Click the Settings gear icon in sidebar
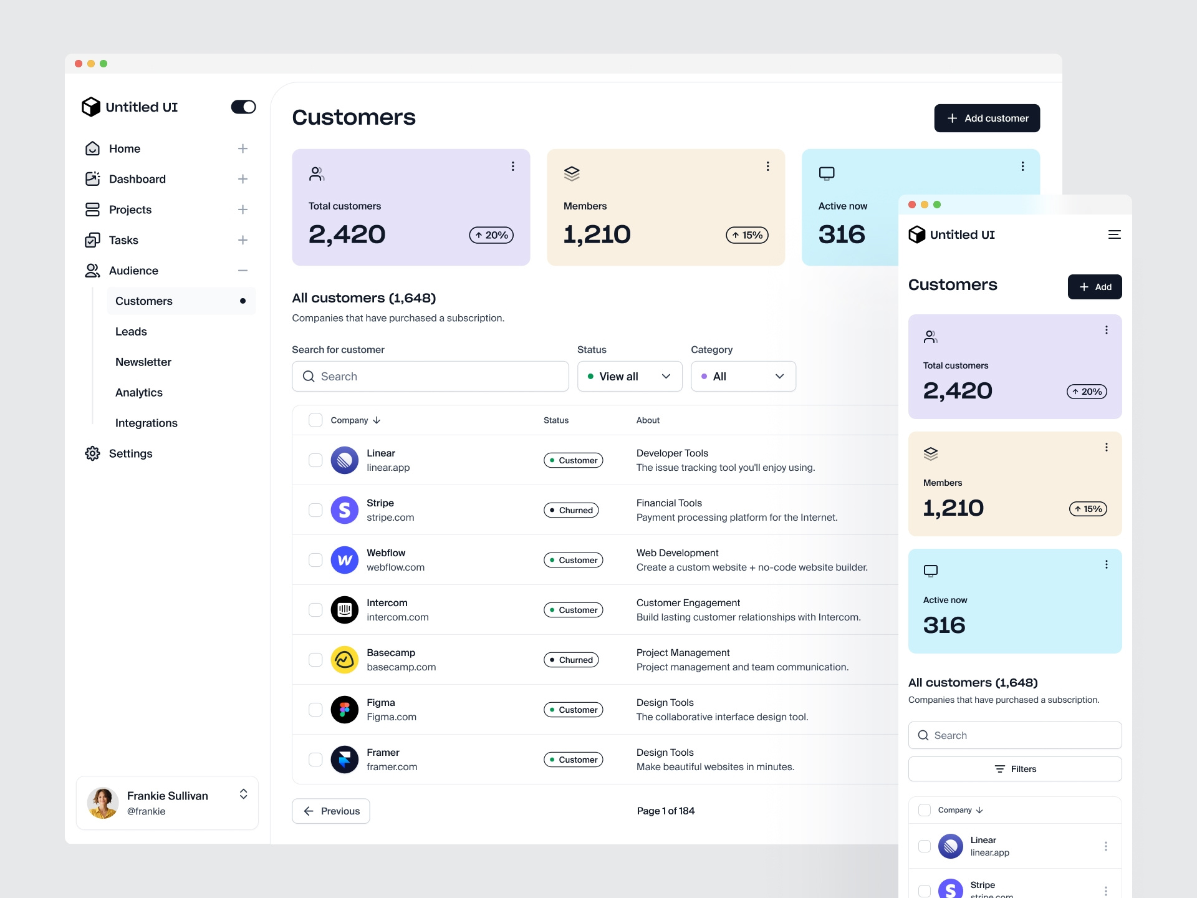Image resolution: width=1197 pixels, height=898 pixels. coord(92,453)
